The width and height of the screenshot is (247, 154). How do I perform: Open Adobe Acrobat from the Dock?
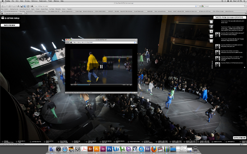pos(84,149)
